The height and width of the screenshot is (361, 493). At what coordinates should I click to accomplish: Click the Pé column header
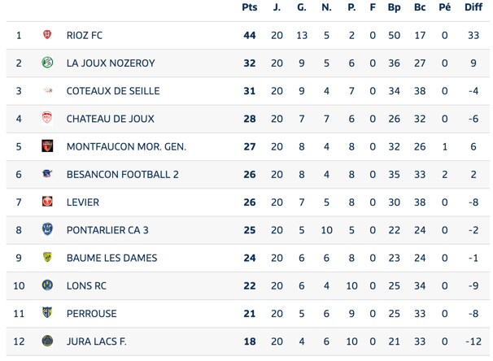[444, 7]
